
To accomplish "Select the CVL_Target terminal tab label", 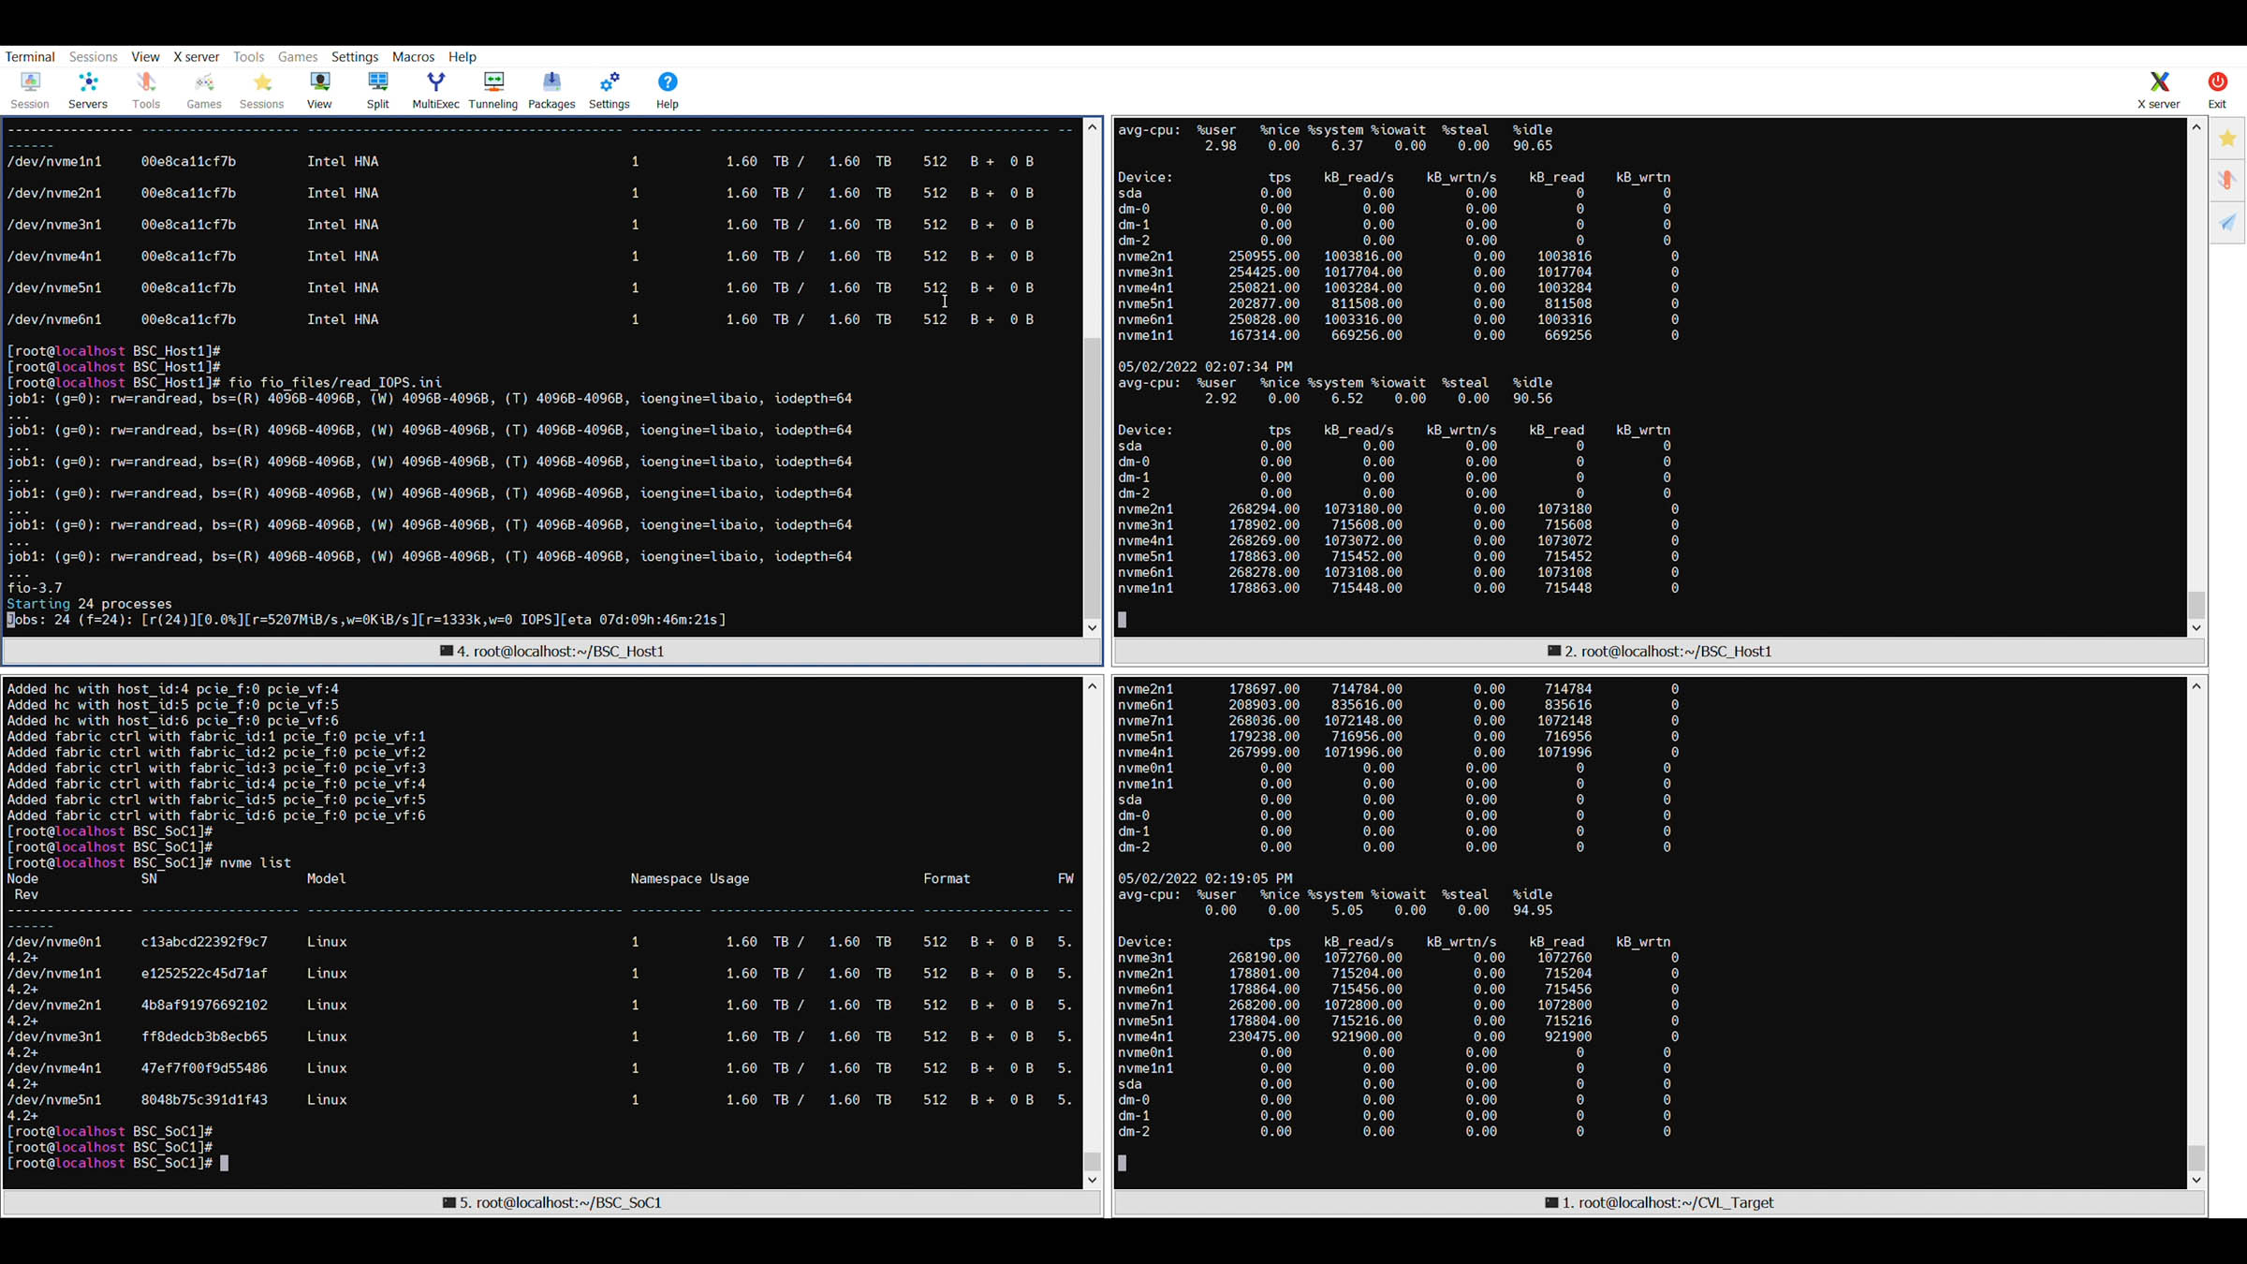I will click(1659, 1202).
